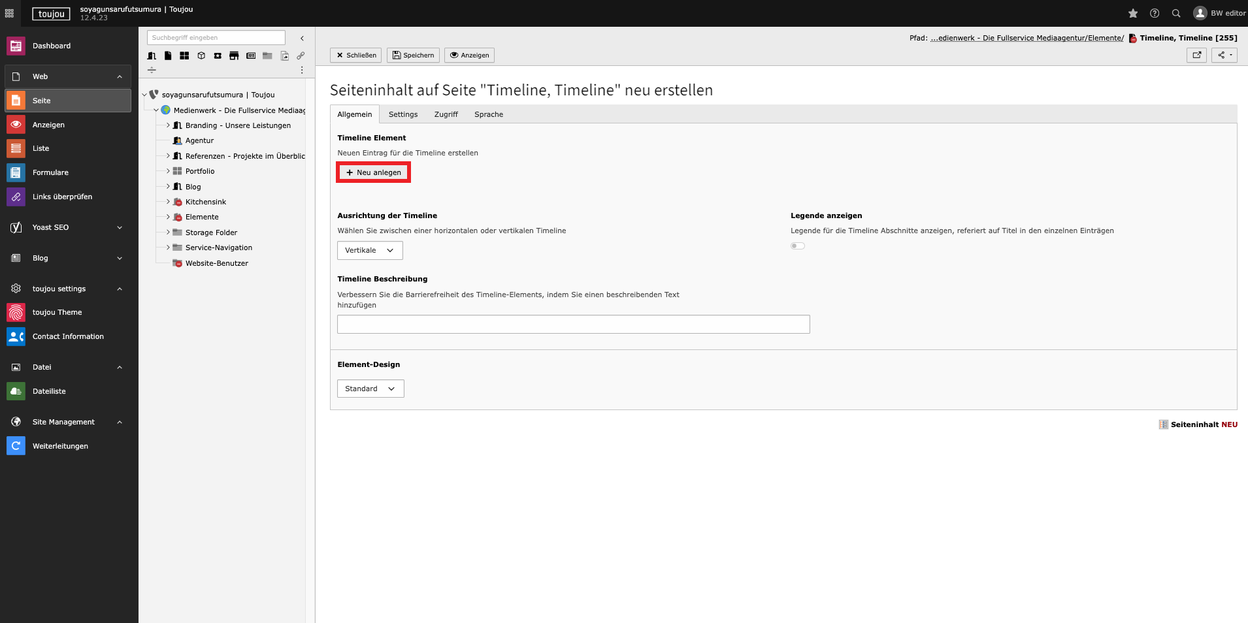
Task: Focus the Timeline Beschreibung text field
Action: [573, 325]
